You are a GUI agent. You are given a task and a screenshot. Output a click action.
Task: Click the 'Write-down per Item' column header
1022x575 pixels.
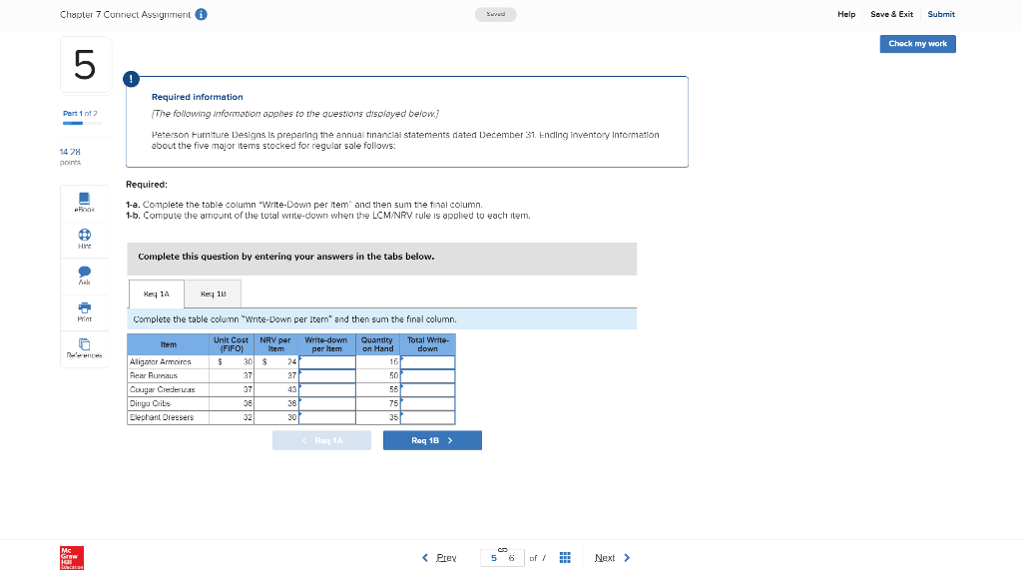tap(326, 344)
